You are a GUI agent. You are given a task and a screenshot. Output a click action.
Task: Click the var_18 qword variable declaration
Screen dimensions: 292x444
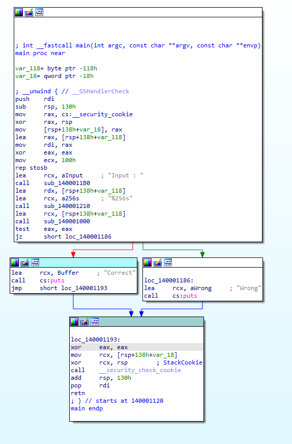[x=54, y=76]
